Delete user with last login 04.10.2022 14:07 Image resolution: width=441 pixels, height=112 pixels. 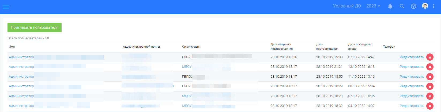pos(430,106)
